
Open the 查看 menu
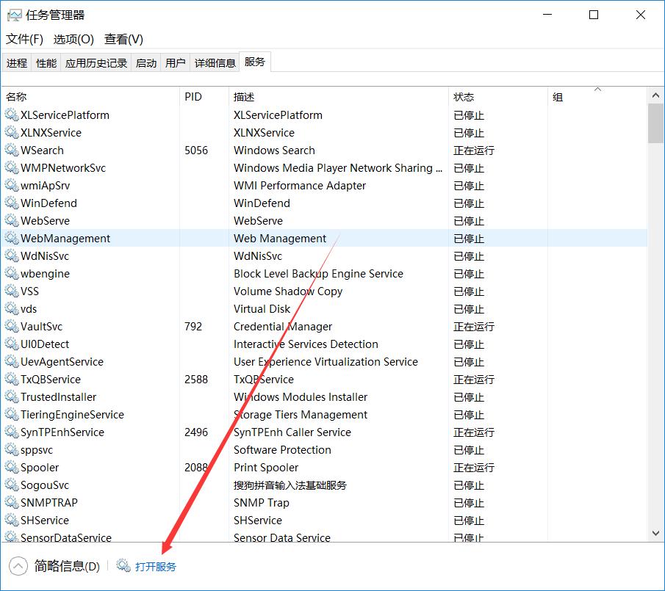(x=123, y=39)
